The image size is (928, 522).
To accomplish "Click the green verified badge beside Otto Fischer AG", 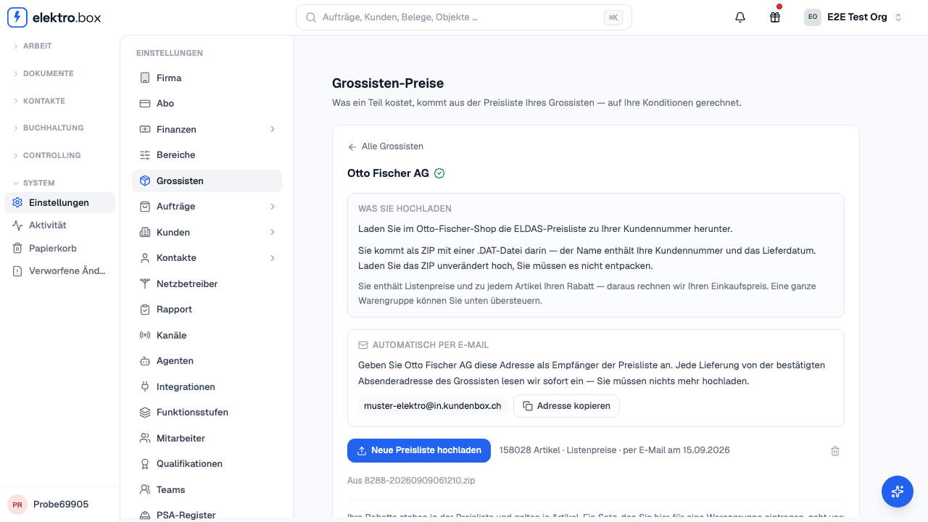I will [439, 173].
